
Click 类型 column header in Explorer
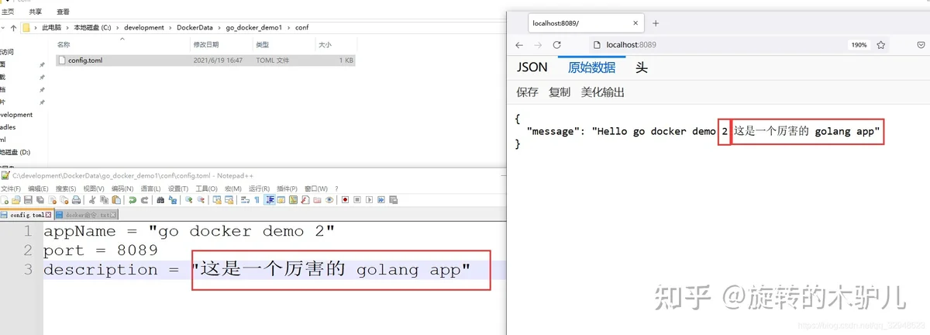(x=262, y=45)
